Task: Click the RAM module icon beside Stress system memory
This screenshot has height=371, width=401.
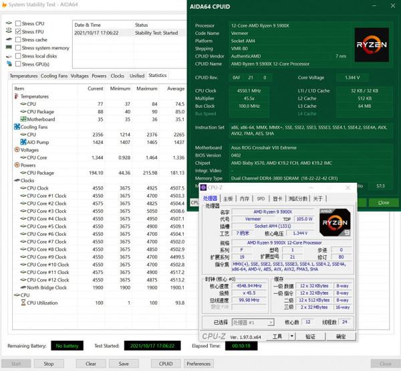Action: point(9,47)
